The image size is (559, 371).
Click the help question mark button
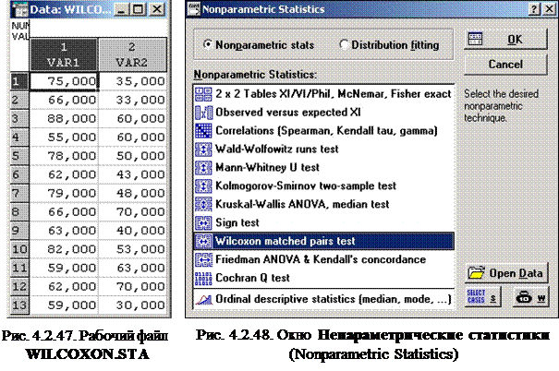click(534, 9)
